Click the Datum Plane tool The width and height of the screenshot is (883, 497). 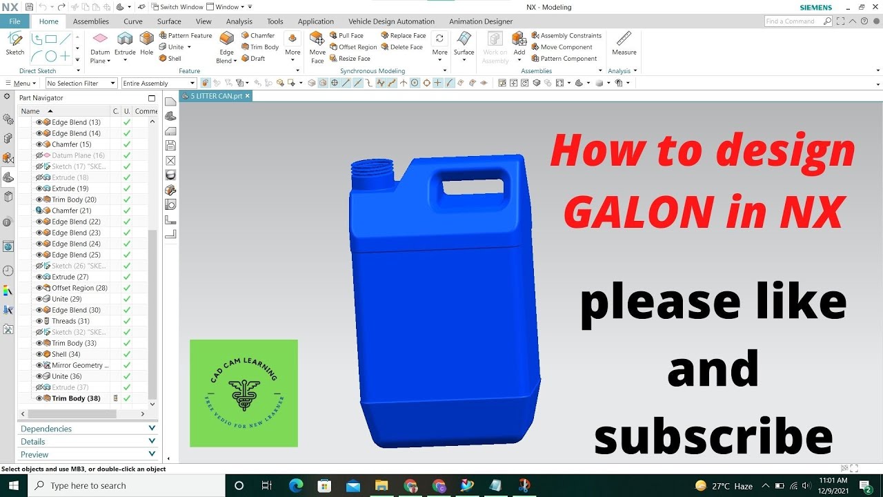pyautogui.click(x=100, y=47)
